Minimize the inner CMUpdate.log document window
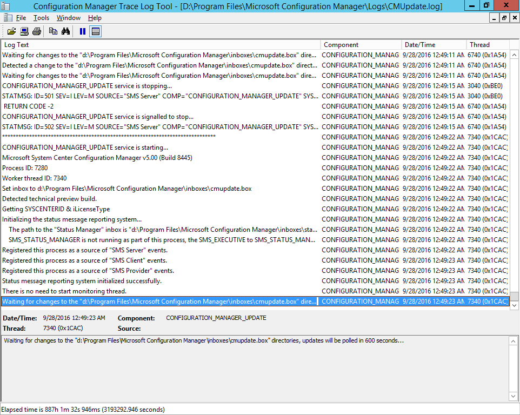This screenshot has height=415, width=520. 494,18
